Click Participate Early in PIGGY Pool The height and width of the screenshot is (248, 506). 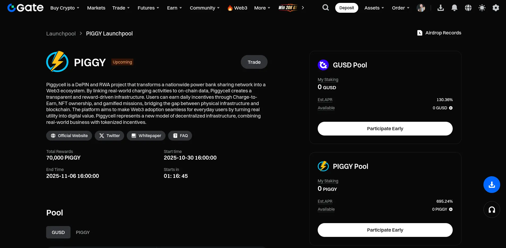point(385,230)
